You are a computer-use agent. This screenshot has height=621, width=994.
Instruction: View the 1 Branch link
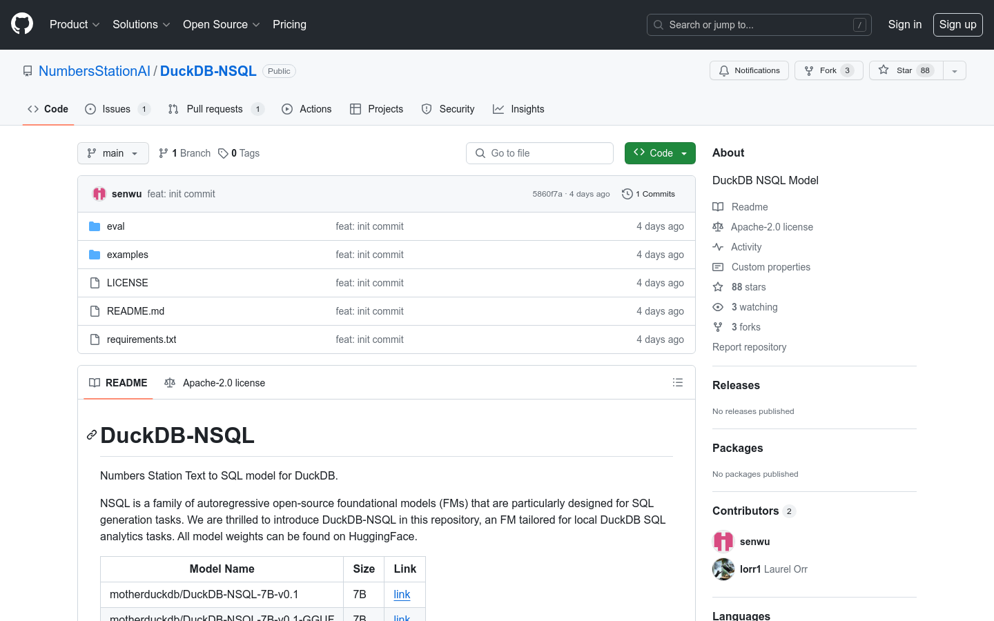coord(184,153)
